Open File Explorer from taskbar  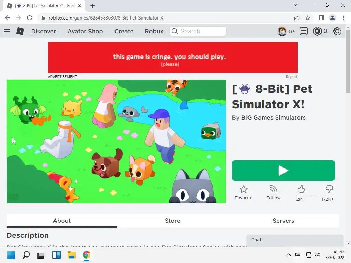point(71,255)
